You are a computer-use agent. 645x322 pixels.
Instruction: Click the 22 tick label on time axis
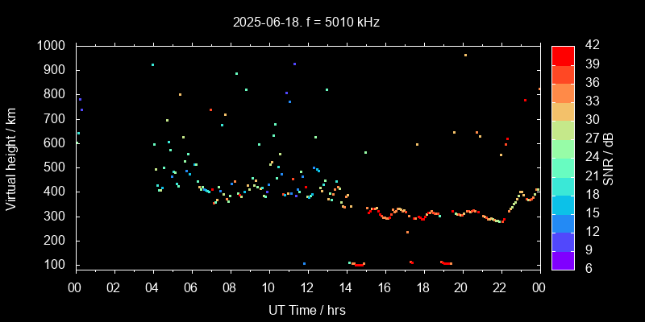[500, 287]
